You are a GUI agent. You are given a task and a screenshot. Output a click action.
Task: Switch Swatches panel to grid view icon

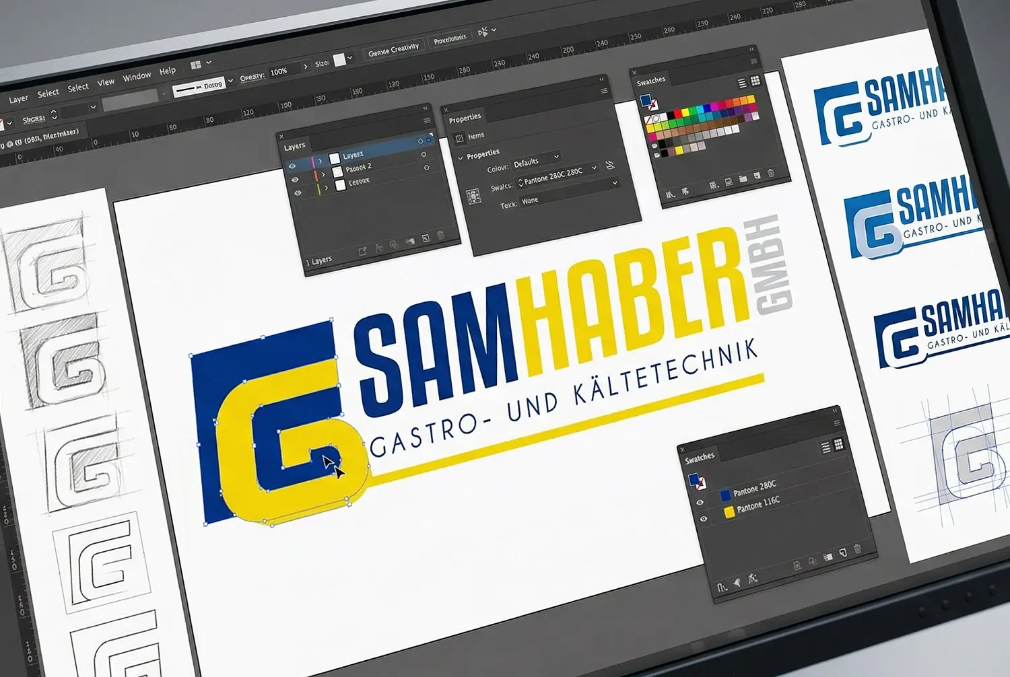click(838, 444)
